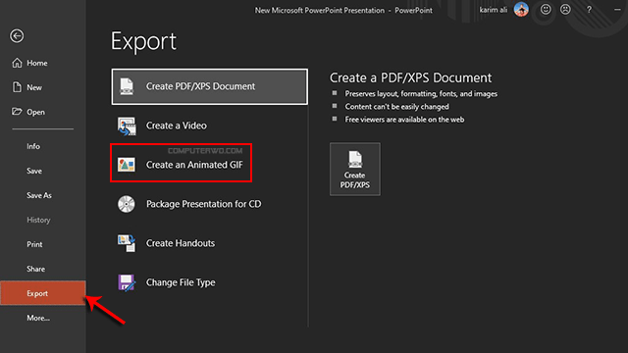The width and height of the screenshot is (628, 353).
Task: Click the Create PDF/XPS button
Action: (x=355, y=170)
